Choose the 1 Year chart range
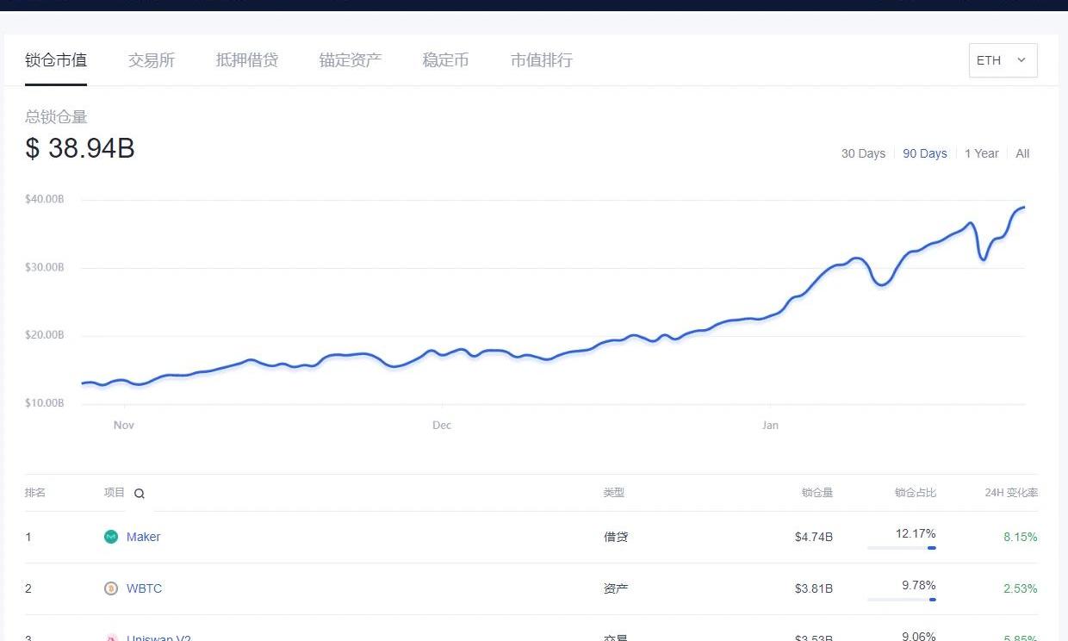This screenshot has width=1068, height=641. tap(981, 153)
